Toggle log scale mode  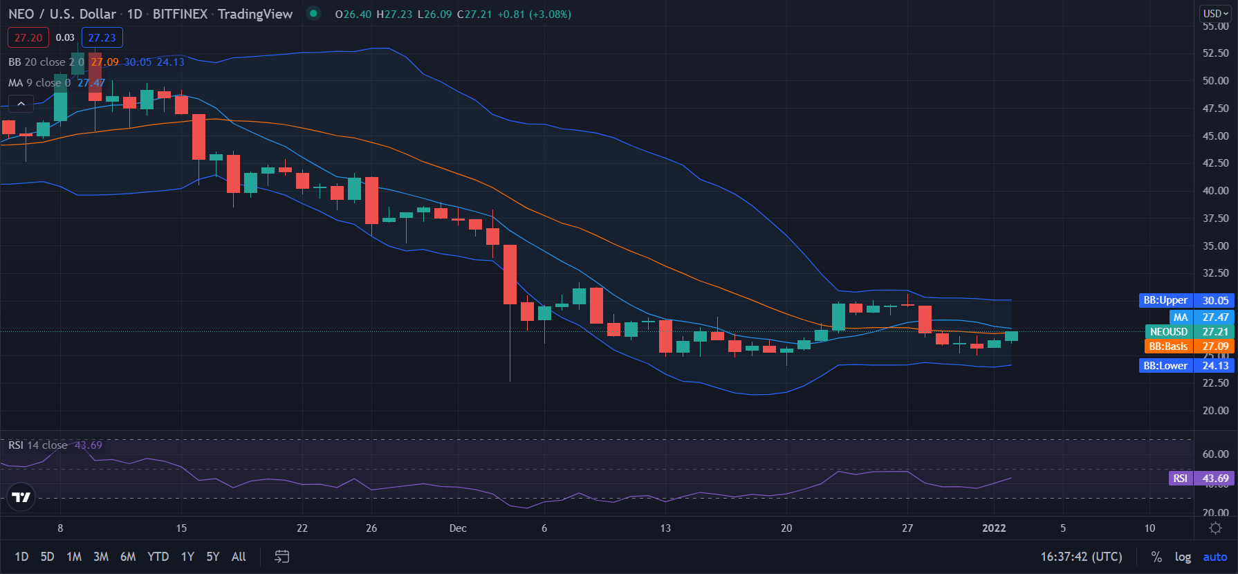[x=1183, y=557]
